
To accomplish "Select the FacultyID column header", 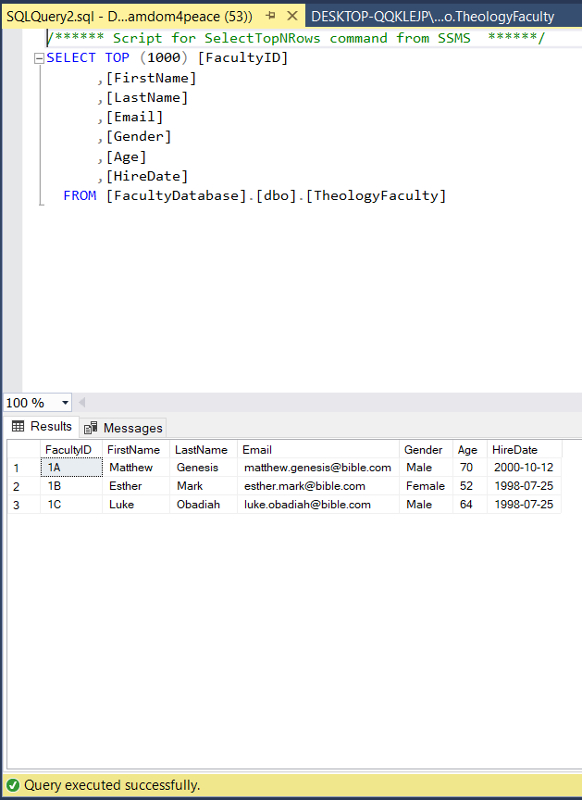I will point(71,449).
